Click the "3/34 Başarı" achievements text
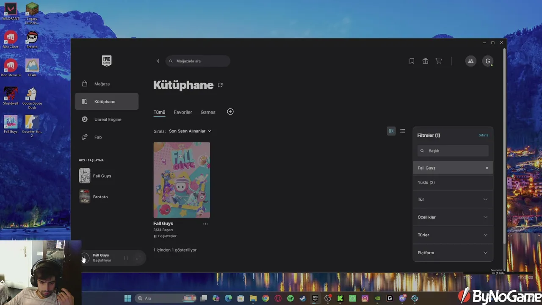Image resolution: width=542 pixels, height=305 pixels. (163, 230)
